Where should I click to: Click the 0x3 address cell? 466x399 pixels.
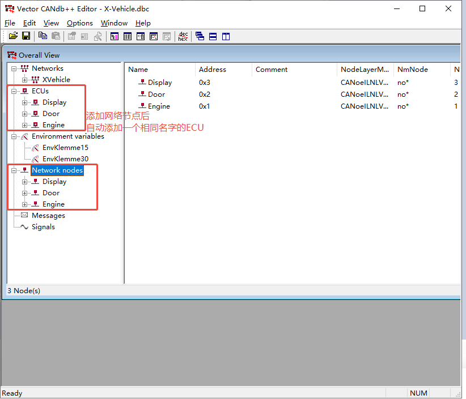tap(205, 83)
